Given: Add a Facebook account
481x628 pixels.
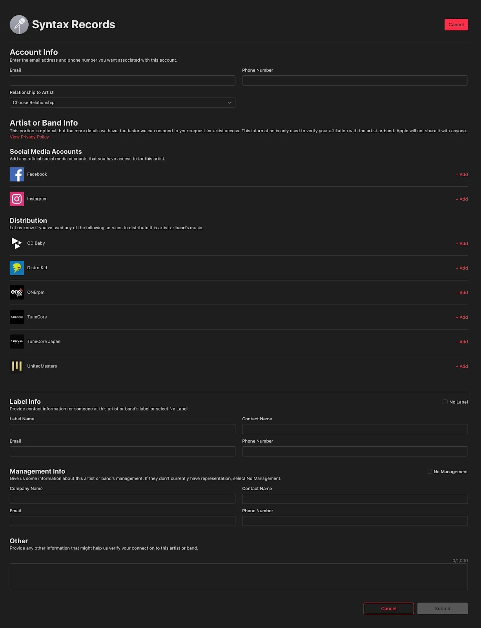Looking at the screenshot, I should point(461,175).
